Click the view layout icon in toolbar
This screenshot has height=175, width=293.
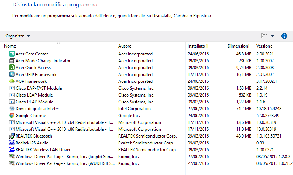pyautogui.click(x=264, y=36)
